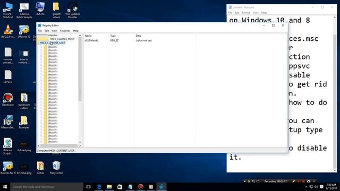Select HKEY_CURRENT_USER tree key
The image size is (340, 191).
coord(53,43)
